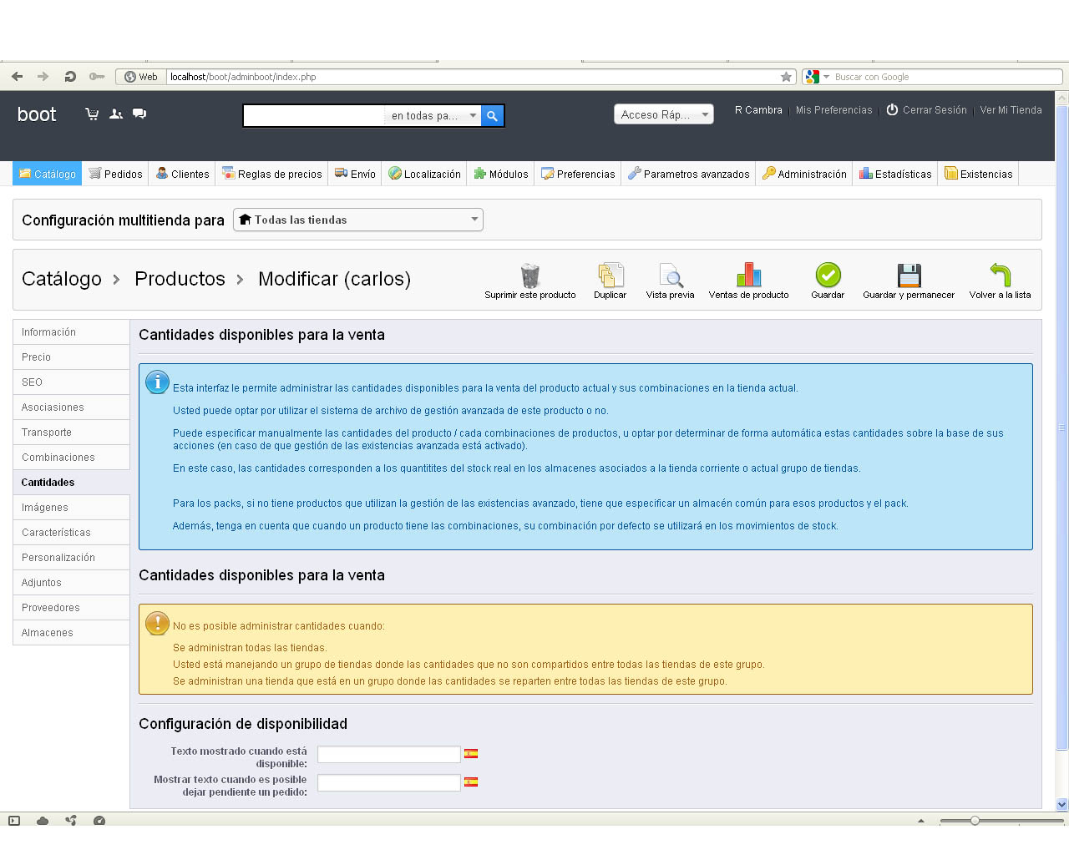Click the Mis Preferencias link
This screenshot has width=1069, height=855.
tap(833, 110)
